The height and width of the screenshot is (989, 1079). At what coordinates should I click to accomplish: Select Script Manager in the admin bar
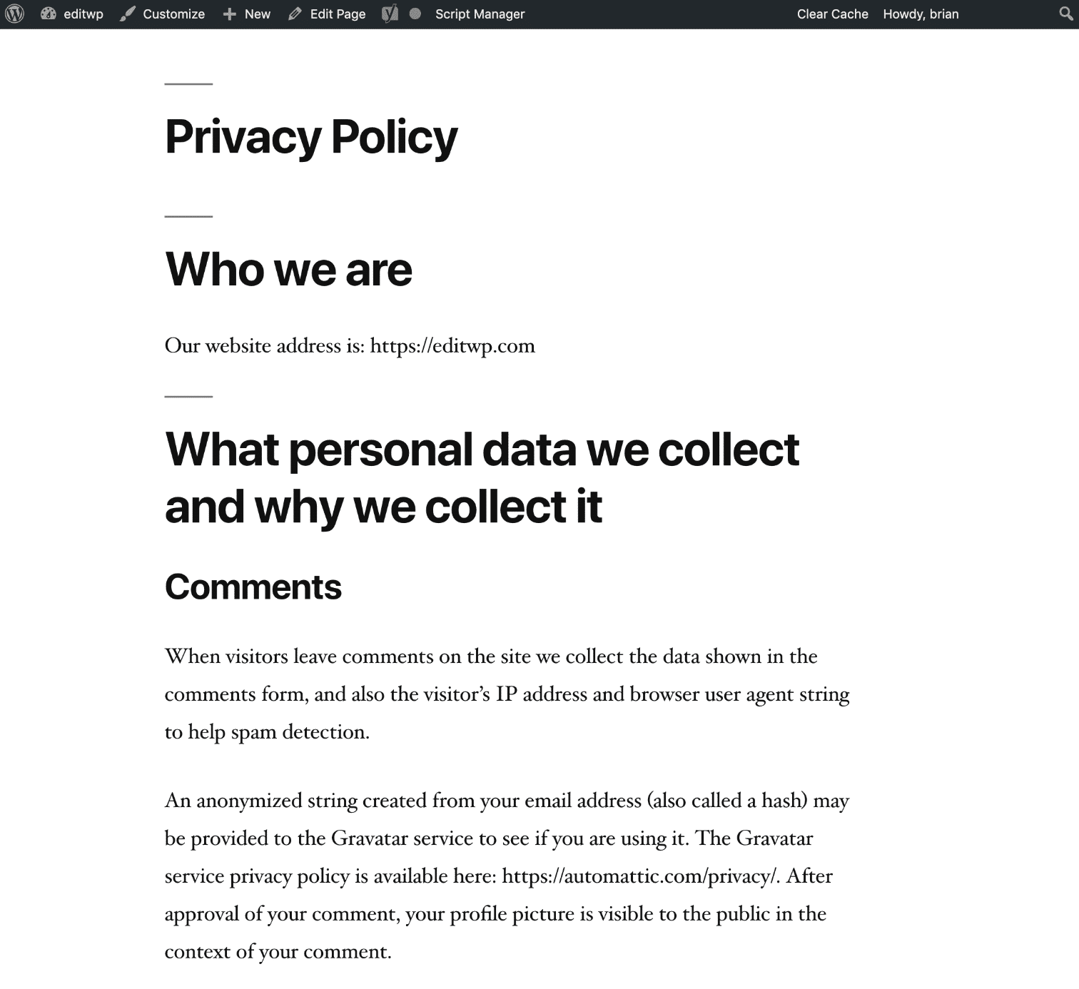[480, 14]
